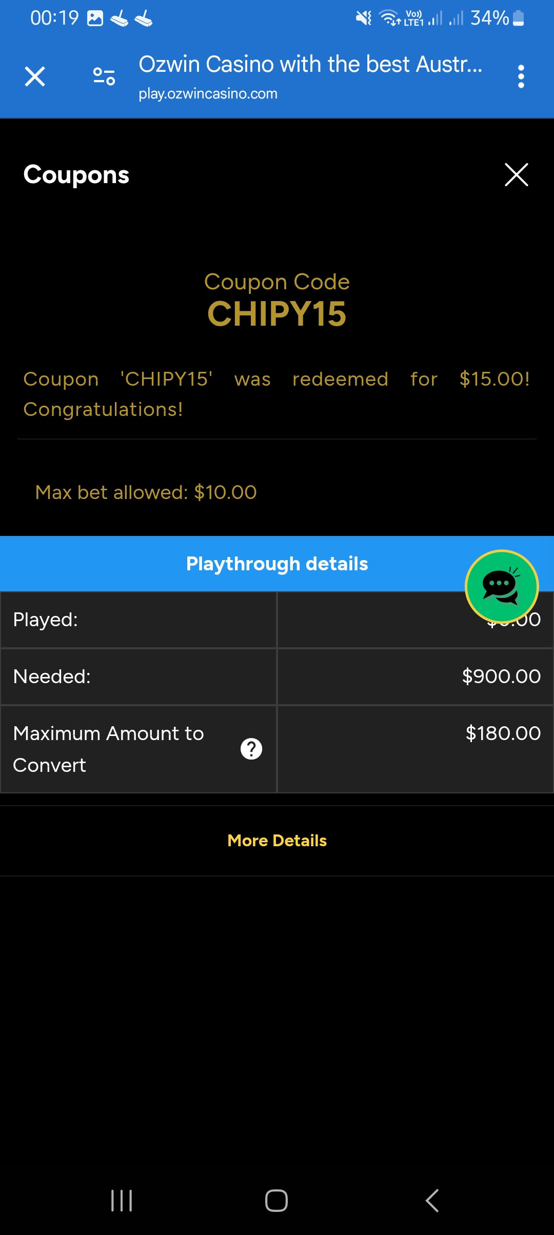
Task: Open play.ozwincasino.com URL link
Action: click(208, 93)
